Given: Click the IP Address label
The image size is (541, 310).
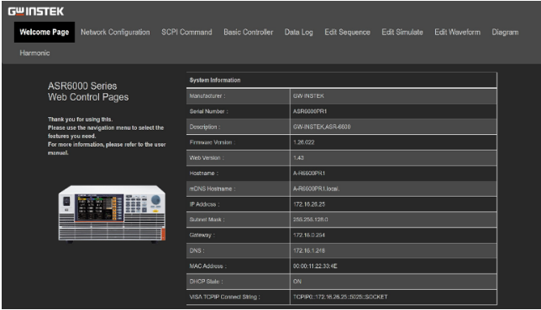Looking at the screenshot, I should click(x=204, y=204).
